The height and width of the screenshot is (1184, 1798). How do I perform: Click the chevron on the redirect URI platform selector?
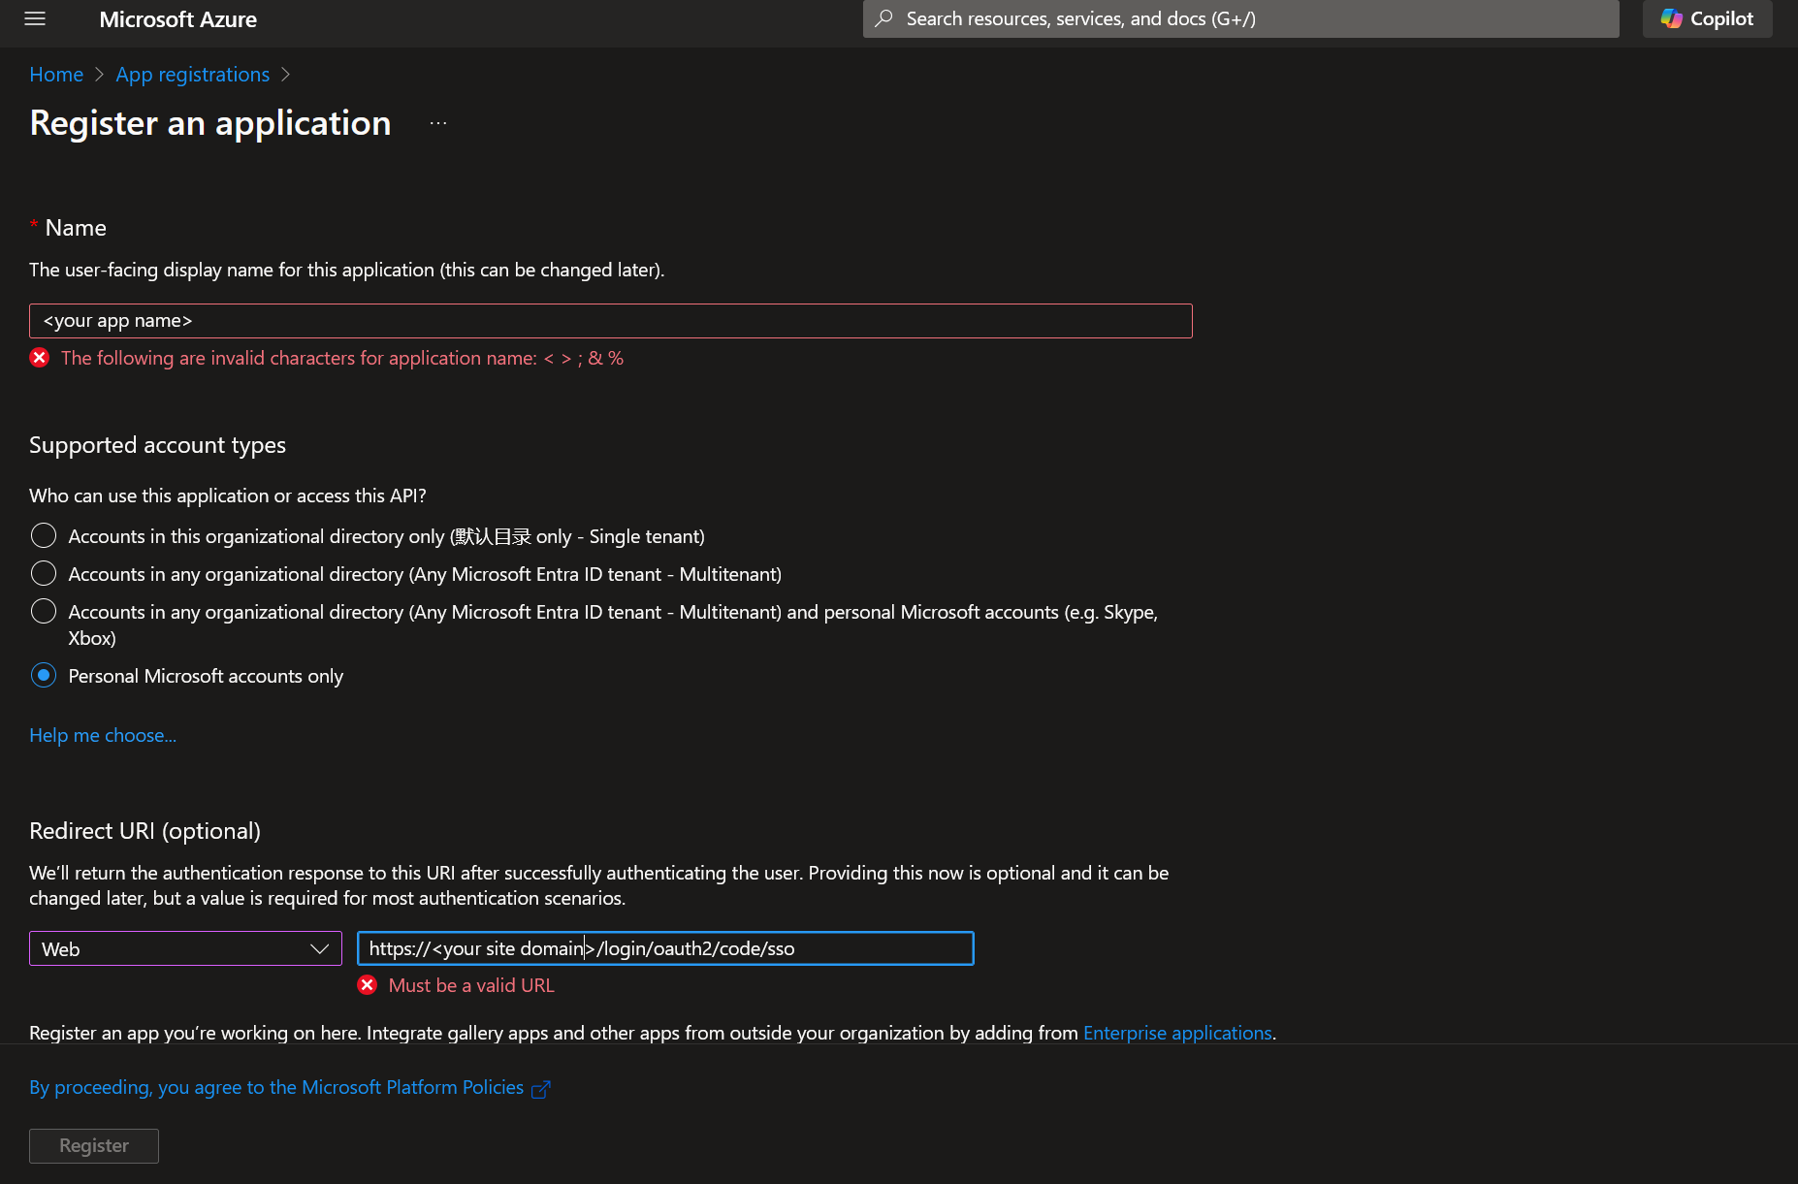point(319,948)
